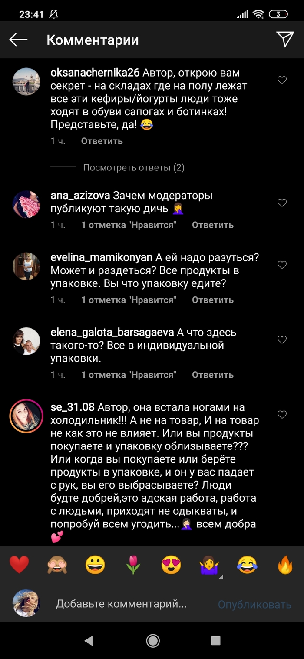Viewport: 304px width, 659px height.
Task: Insert the heart-eyes smiley emoji
Action: coord(171,565)
